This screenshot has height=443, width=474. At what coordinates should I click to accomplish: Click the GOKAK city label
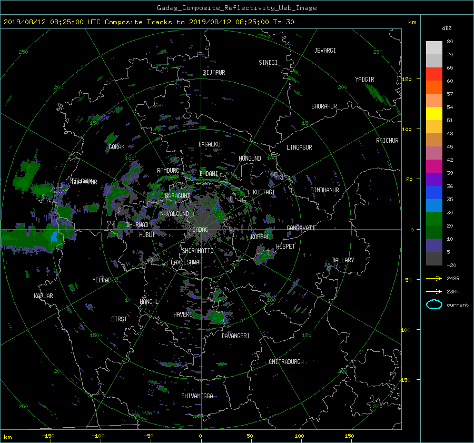117,147
